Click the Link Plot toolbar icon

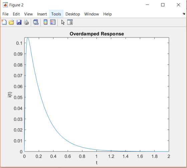pyautogui.click(x=36, y=22)
